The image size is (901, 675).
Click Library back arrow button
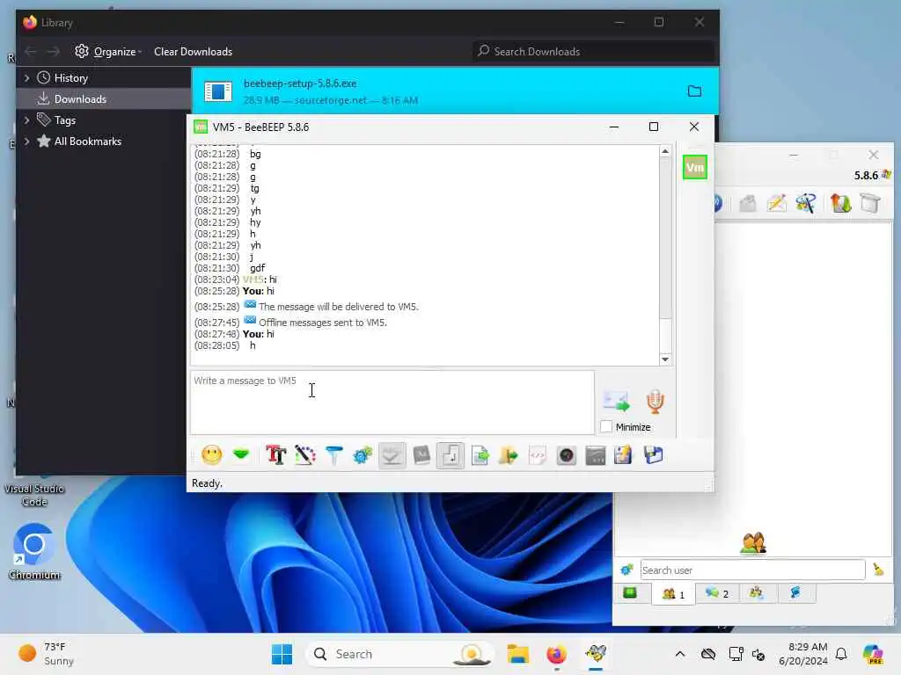point(31,52)
